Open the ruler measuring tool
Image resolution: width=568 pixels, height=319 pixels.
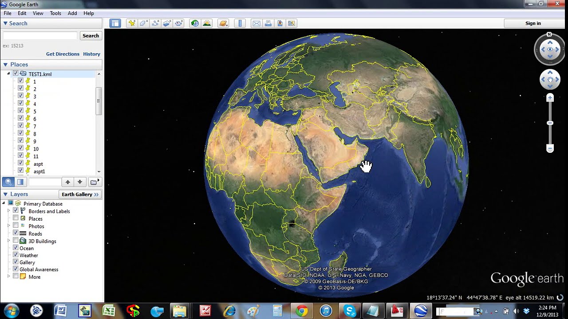click(240, 23)
